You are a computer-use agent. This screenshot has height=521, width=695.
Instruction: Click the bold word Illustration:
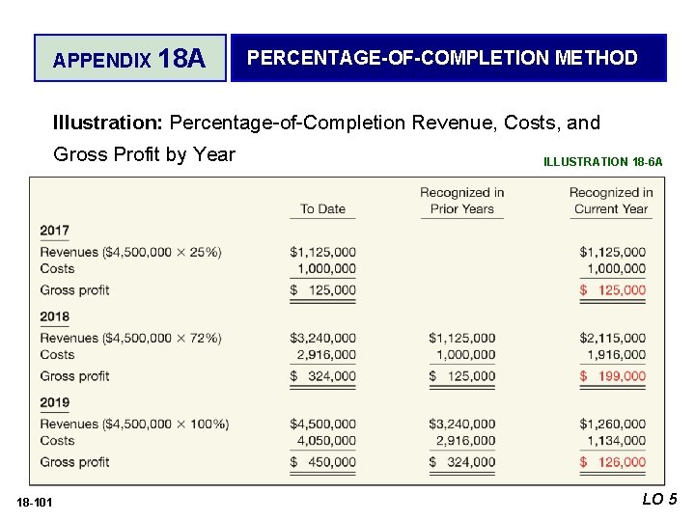pos(108,123)
